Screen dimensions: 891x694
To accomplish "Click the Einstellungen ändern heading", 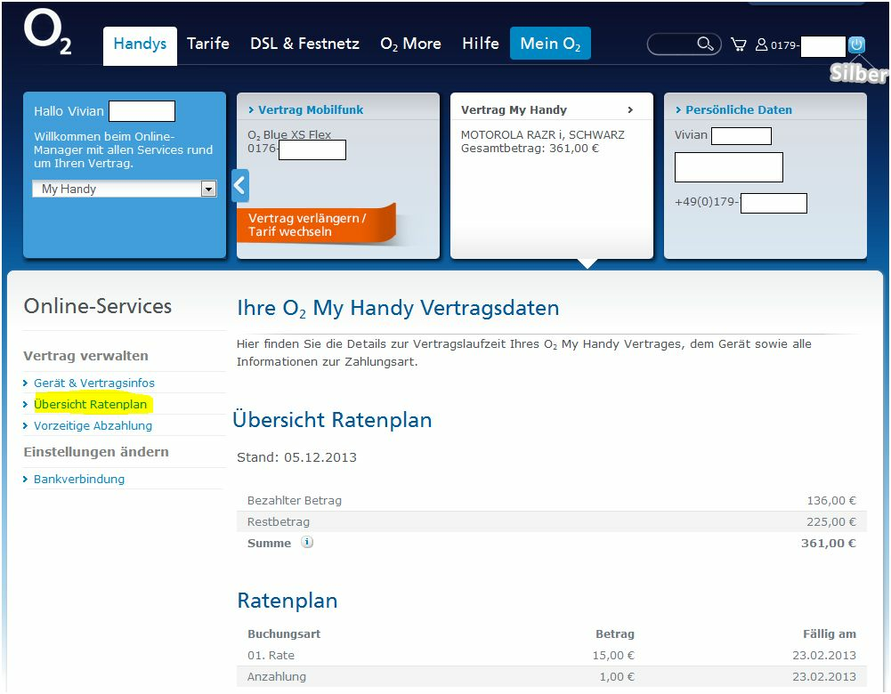I will [96, 451].
